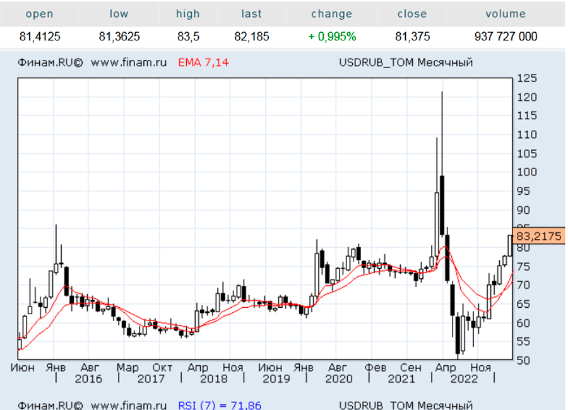Click the close price value 81,375
The width and height of the screenshot is (568, 410).
click(x=413, y=37)
